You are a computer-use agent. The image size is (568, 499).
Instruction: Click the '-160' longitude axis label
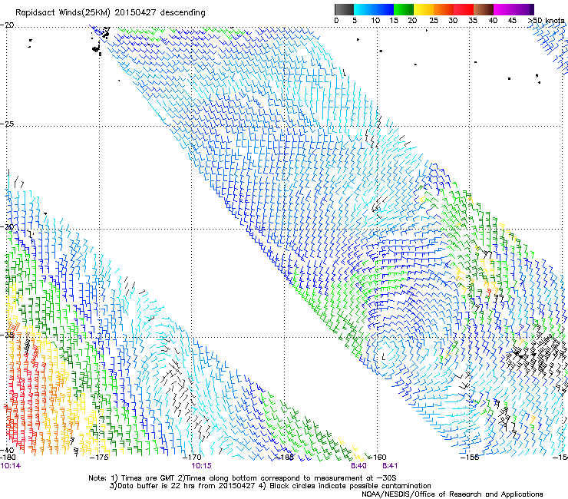377,458
